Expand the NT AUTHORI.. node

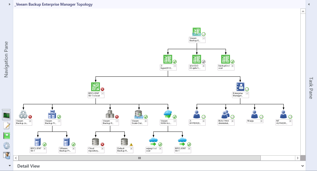tap(290, 121)
